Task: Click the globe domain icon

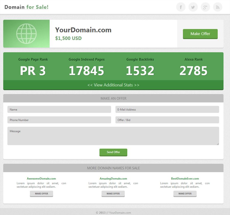Action: click(26, 34)
